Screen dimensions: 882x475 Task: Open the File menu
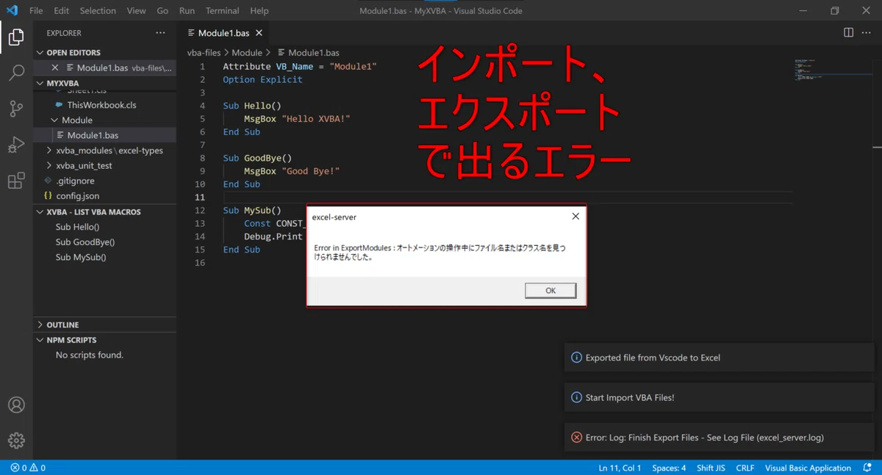pyautogui.click(x=36, y=11)
